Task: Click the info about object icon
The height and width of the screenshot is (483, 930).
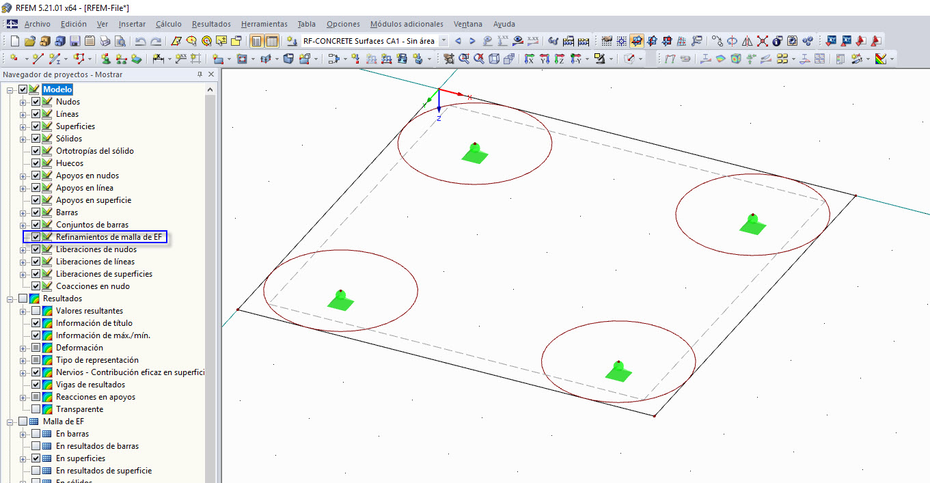Action: click(777, 41)
